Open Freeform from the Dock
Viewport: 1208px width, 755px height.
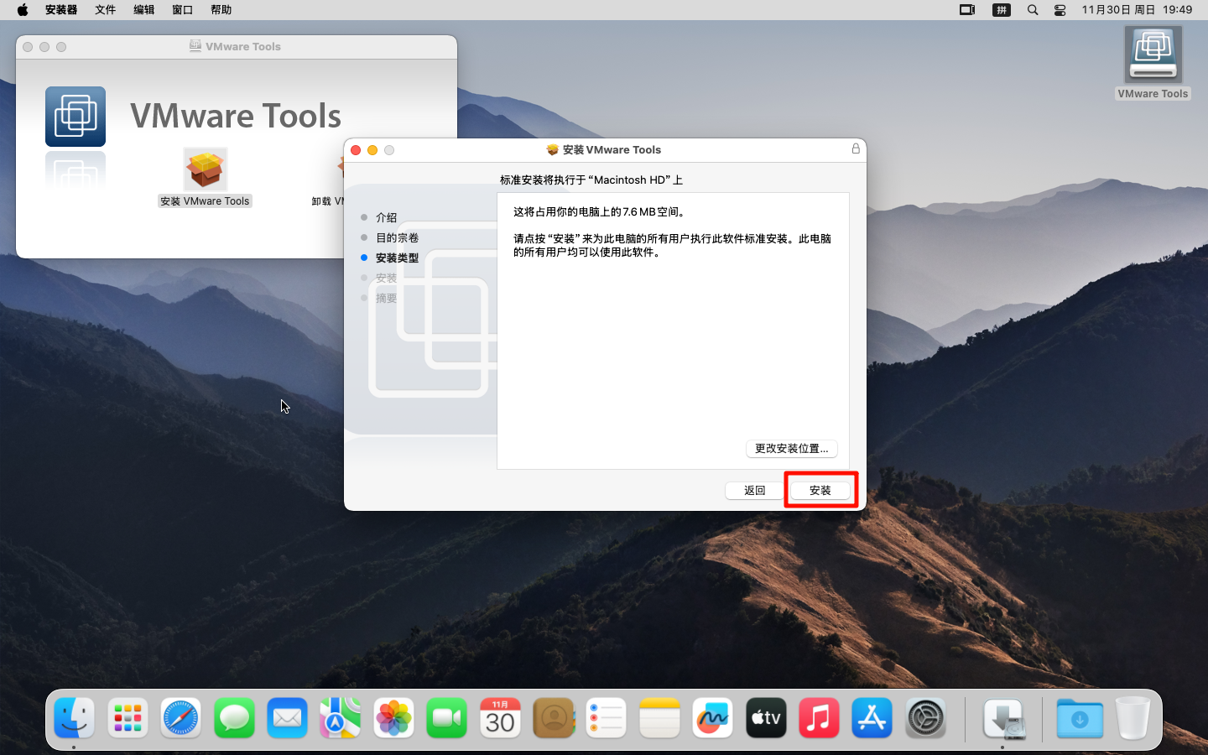[713, 718]
